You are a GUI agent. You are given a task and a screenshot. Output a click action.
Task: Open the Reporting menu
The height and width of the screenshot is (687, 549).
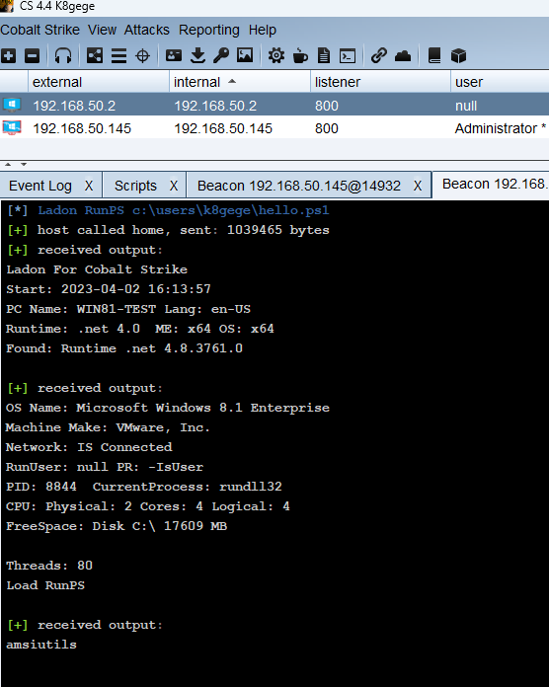[209, 30]
